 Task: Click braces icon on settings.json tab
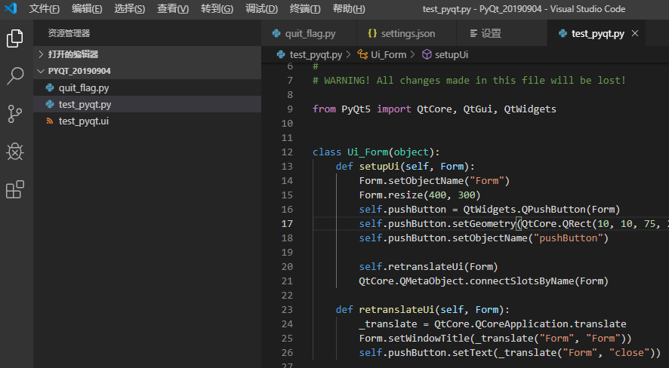click(372, 33)
